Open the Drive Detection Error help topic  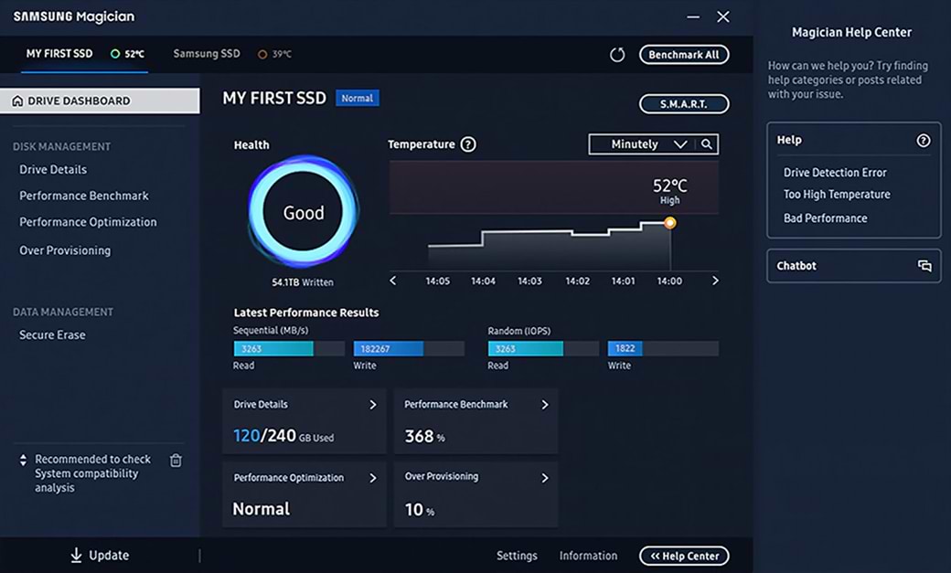835,172
